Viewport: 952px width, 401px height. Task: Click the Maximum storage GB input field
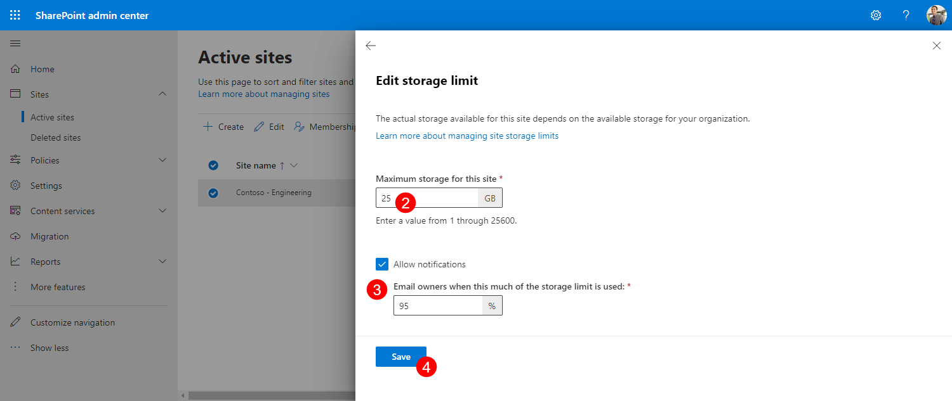pos(426,198)
